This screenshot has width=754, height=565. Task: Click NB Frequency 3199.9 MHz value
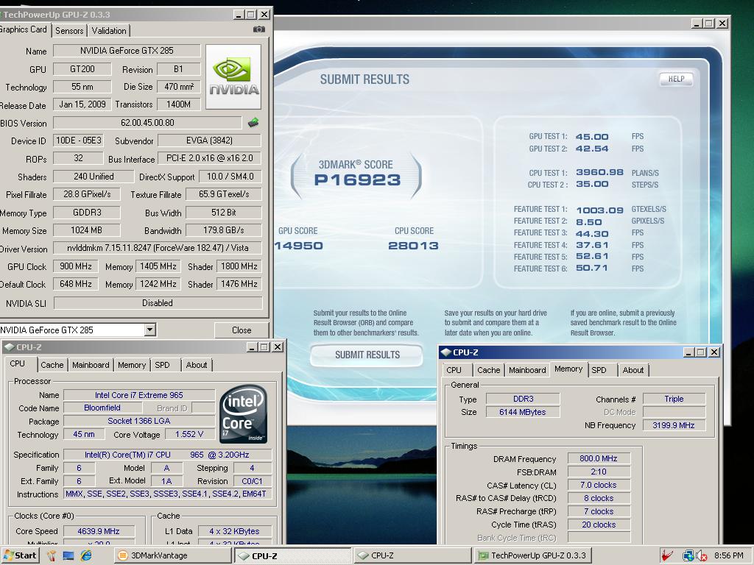tap(674, 425)
